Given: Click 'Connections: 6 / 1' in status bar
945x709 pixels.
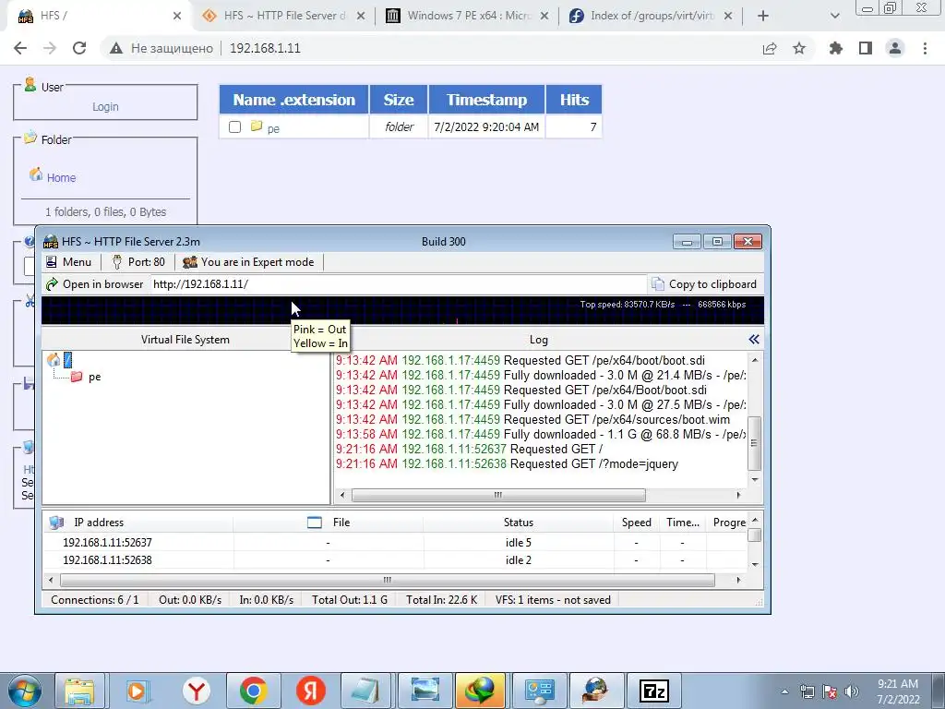Looking at the screenshot, I should click(95, 600).
